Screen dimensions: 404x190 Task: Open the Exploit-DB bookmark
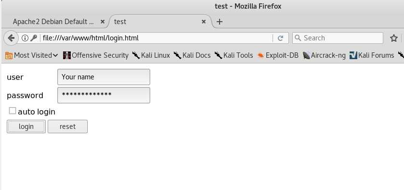coord(278,55)
